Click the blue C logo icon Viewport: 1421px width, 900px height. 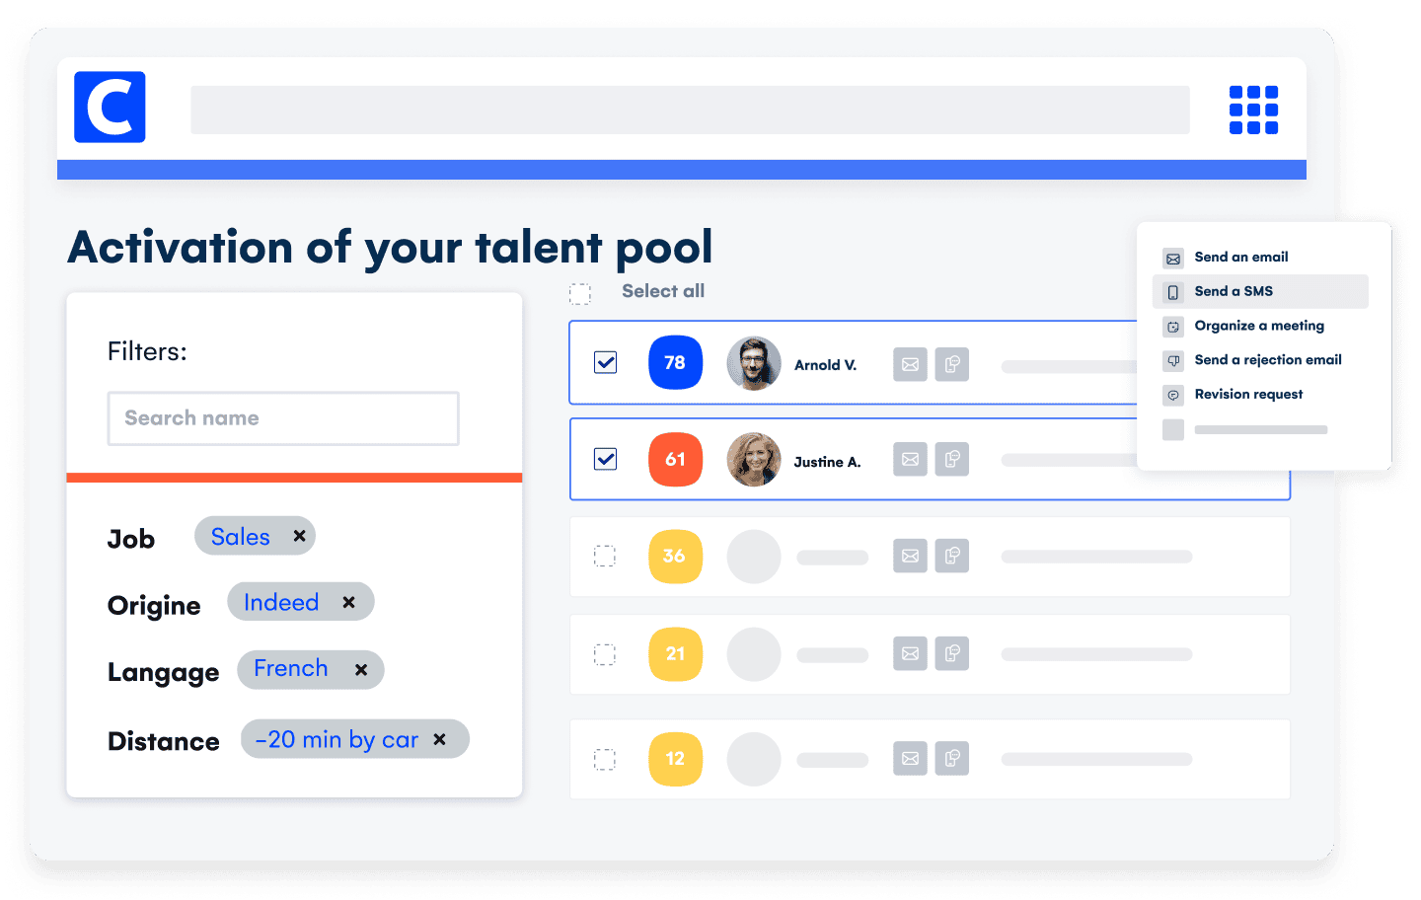coord(110,108)
